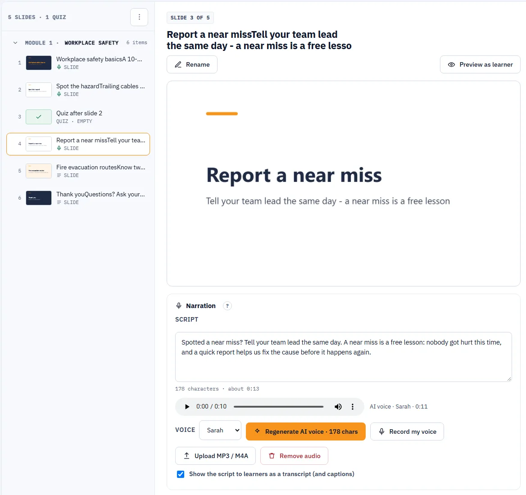This screenshot has height=495, width=526.
Task: Collapse Module 1 Workplace Safety chevron
Action: 15,43
